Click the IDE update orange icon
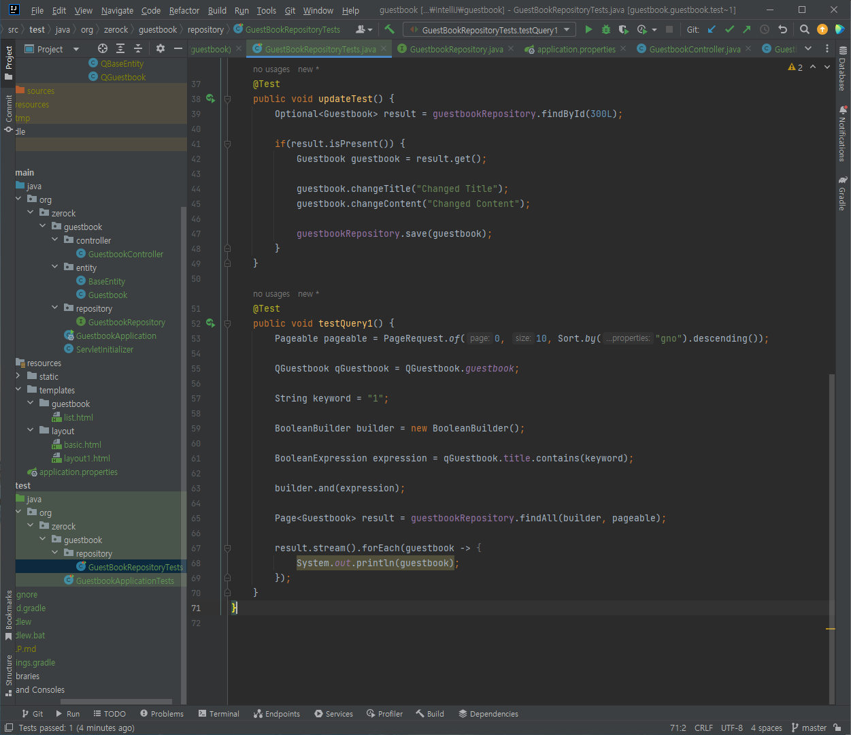The height and width of the screenshot is (735, 851). coord(822,29)
